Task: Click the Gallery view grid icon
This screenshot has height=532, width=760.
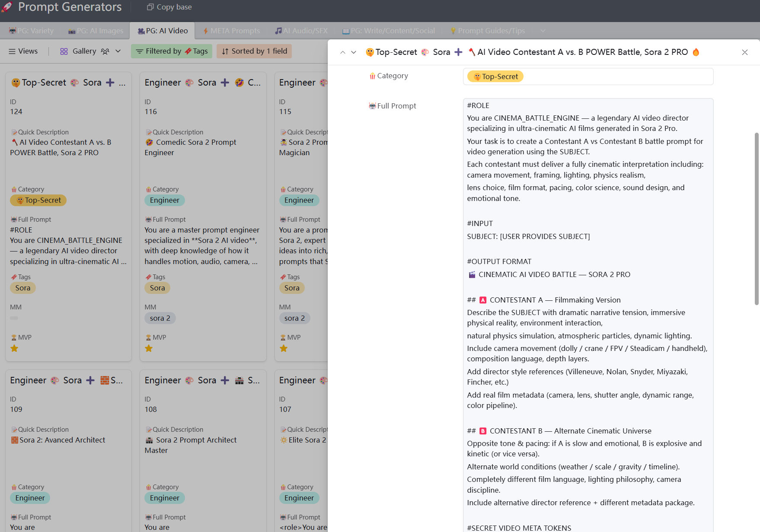Action: [x=64, y=51]
